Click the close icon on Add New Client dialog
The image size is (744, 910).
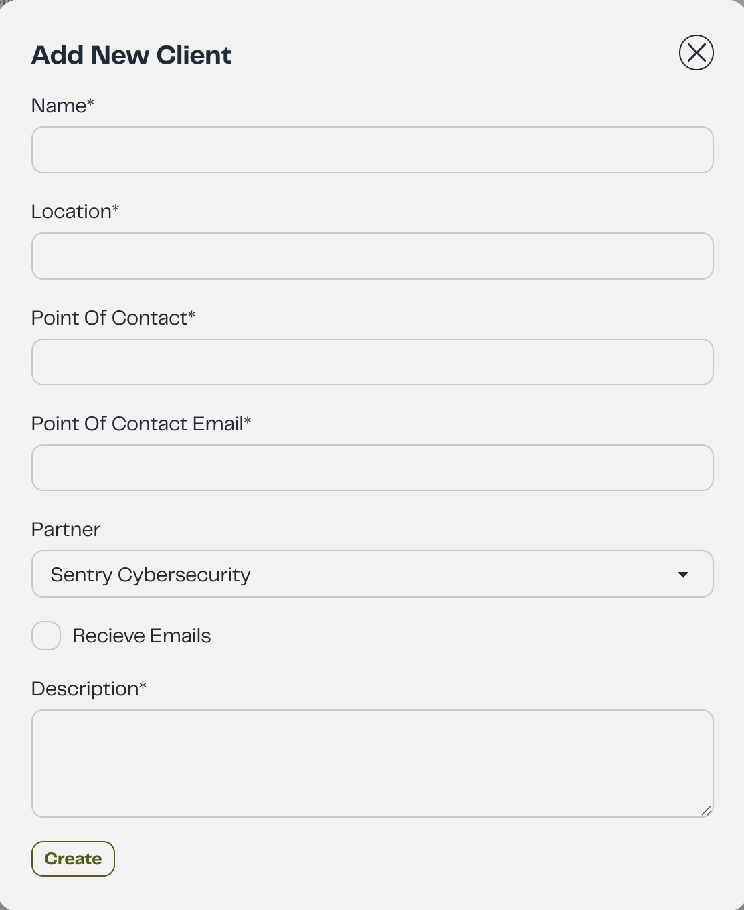[696, 52]
